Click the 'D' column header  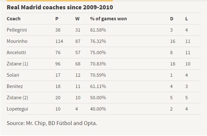click(x=172, y=19)
